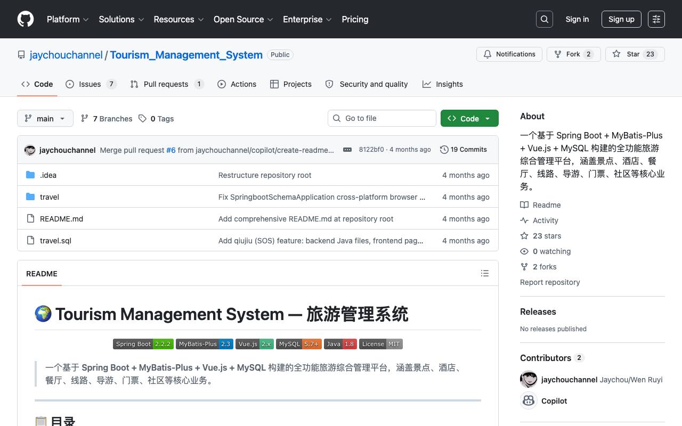Screen dimensions: 682x426
Task: Open commit hash 8122bf0
Action: 371,150
